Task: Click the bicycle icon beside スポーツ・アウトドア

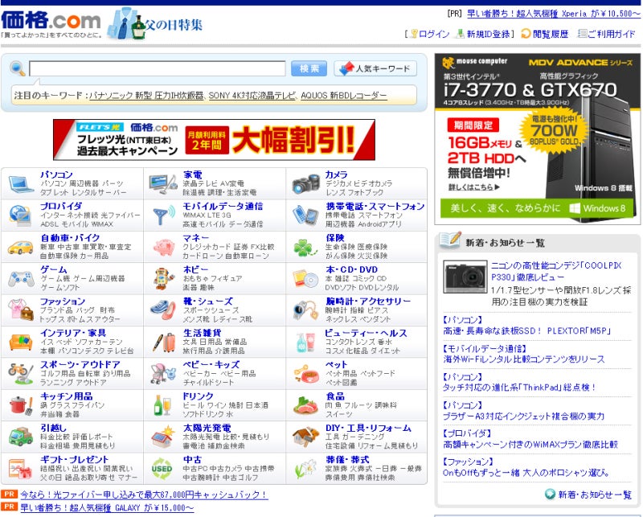Action: 21,373
